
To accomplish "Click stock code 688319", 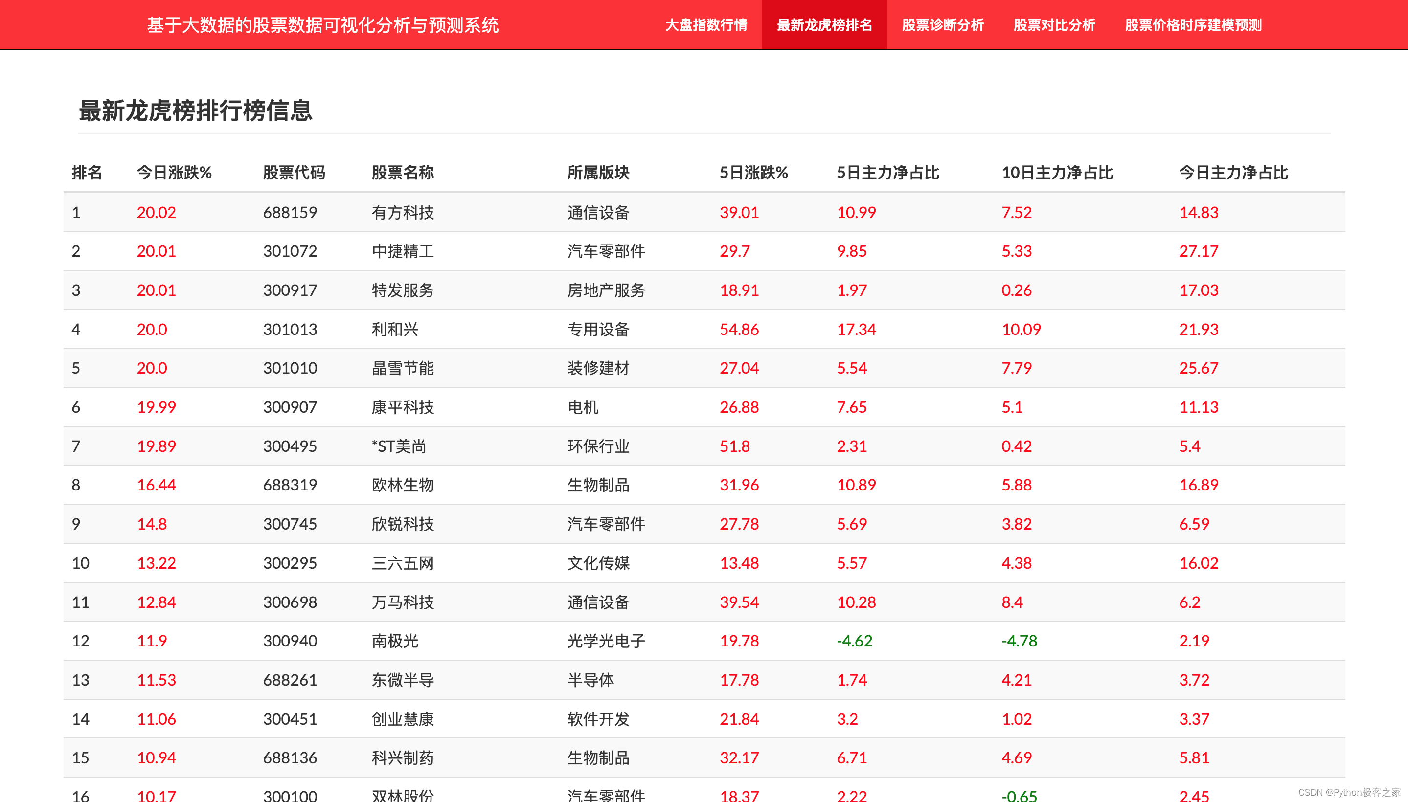I will tap(290, 485).
